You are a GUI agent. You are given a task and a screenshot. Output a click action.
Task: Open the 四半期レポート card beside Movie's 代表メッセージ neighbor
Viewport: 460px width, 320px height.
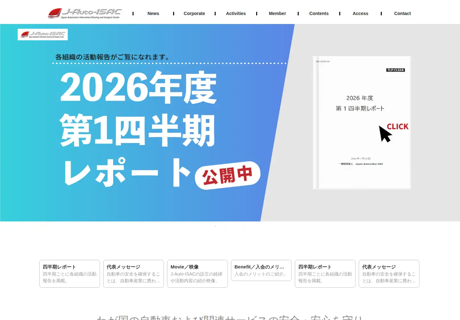(x=70, y=274)
